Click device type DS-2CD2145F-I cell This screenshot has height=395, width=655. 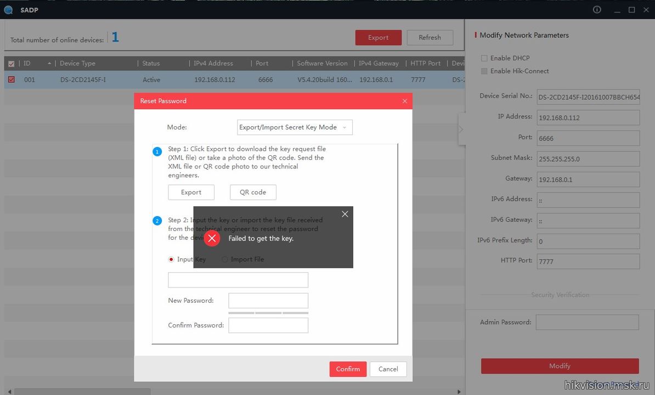pyautogui.click(x=83, y=80)
